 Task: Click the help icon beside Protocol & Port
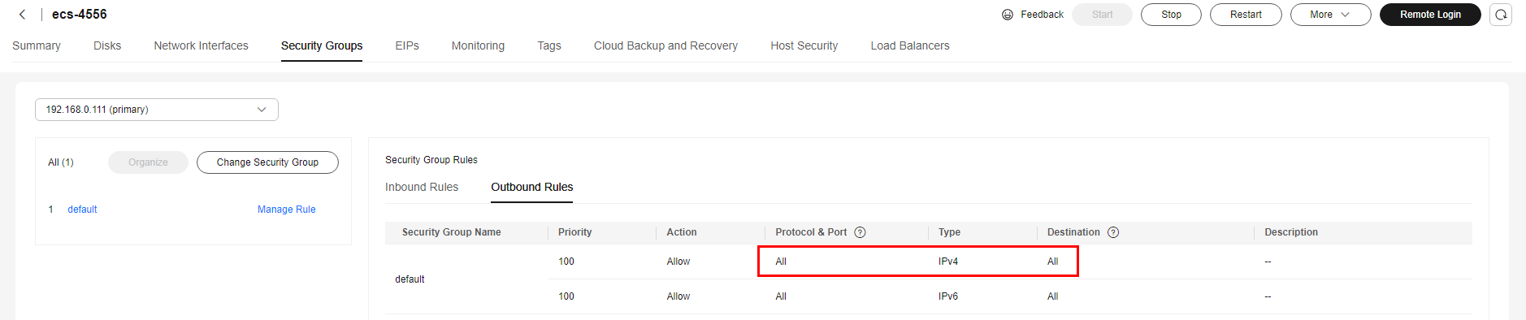pyautogui.click(x=860, y=232)
